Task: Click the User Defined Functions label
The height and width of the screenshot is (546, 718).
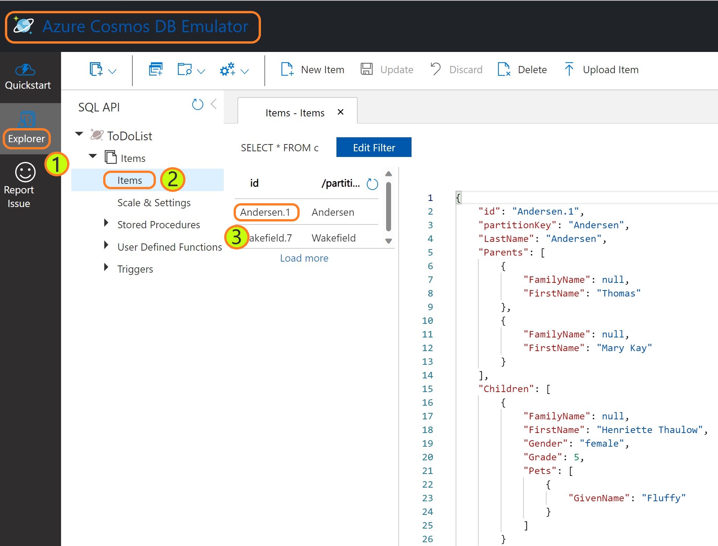Action: tap(170, 247)
